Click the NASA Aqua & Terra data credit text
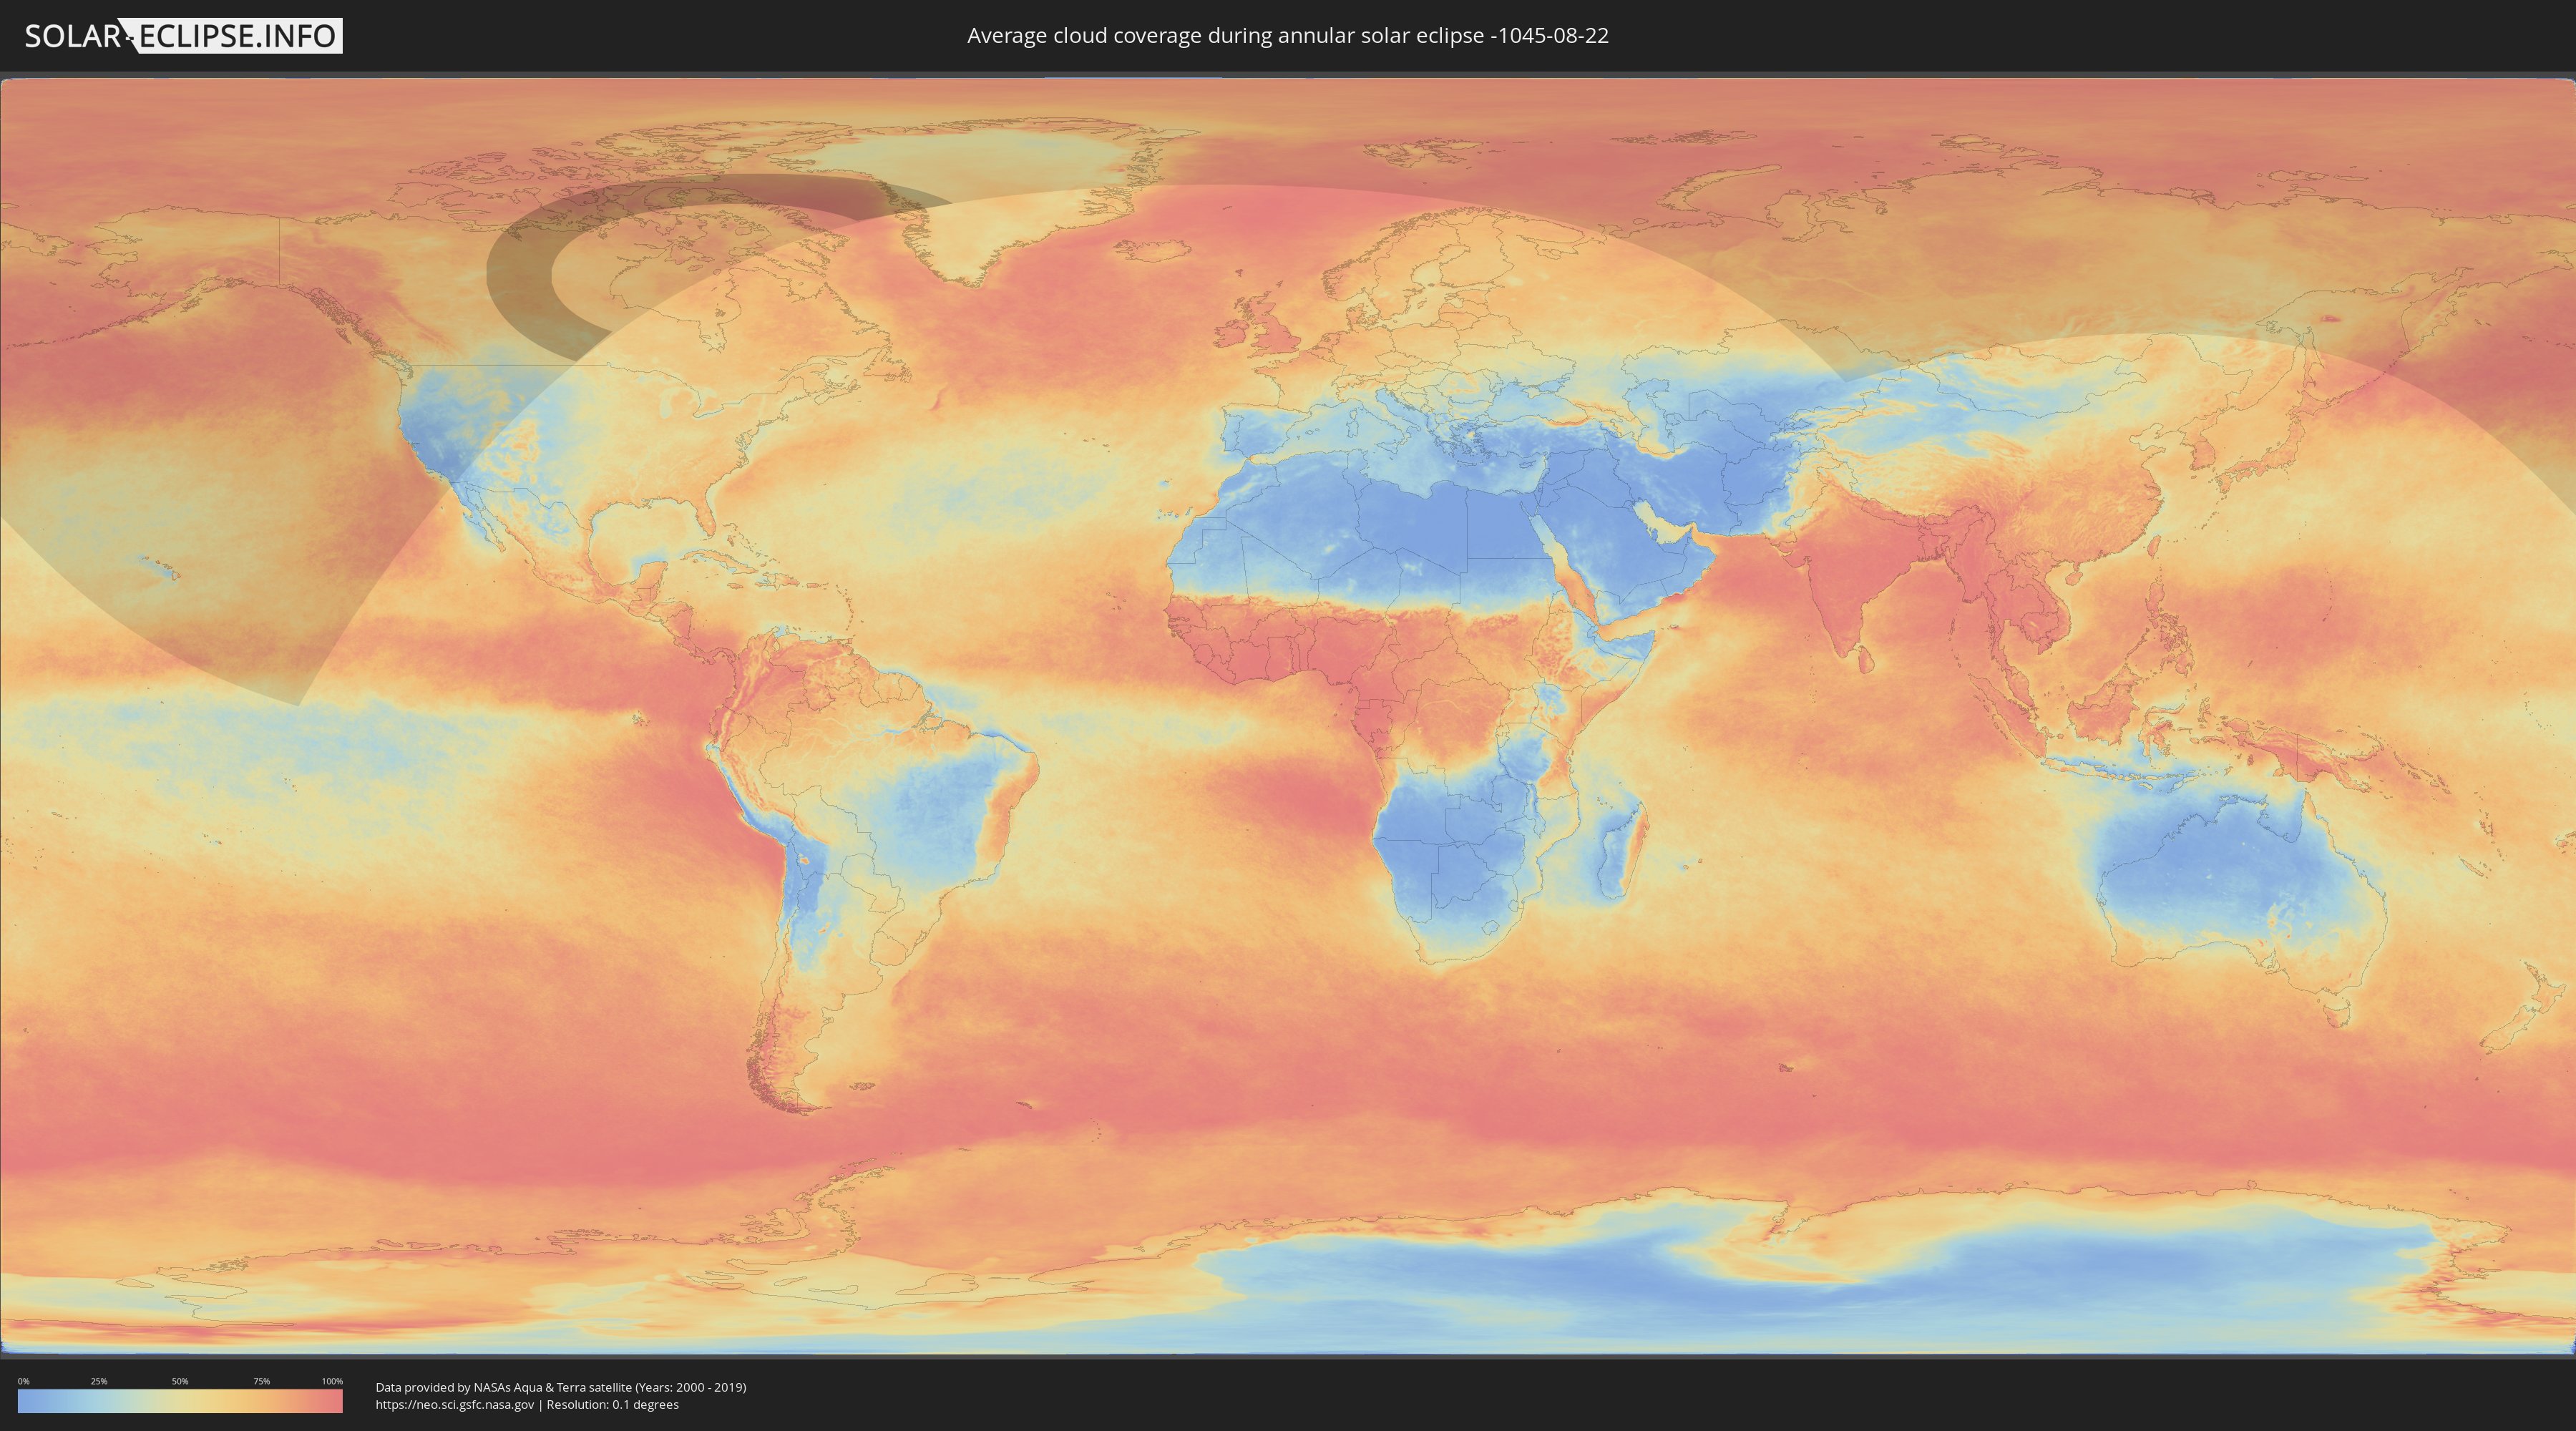Screen dimensions: 2576x1431 click(561, 1387)
